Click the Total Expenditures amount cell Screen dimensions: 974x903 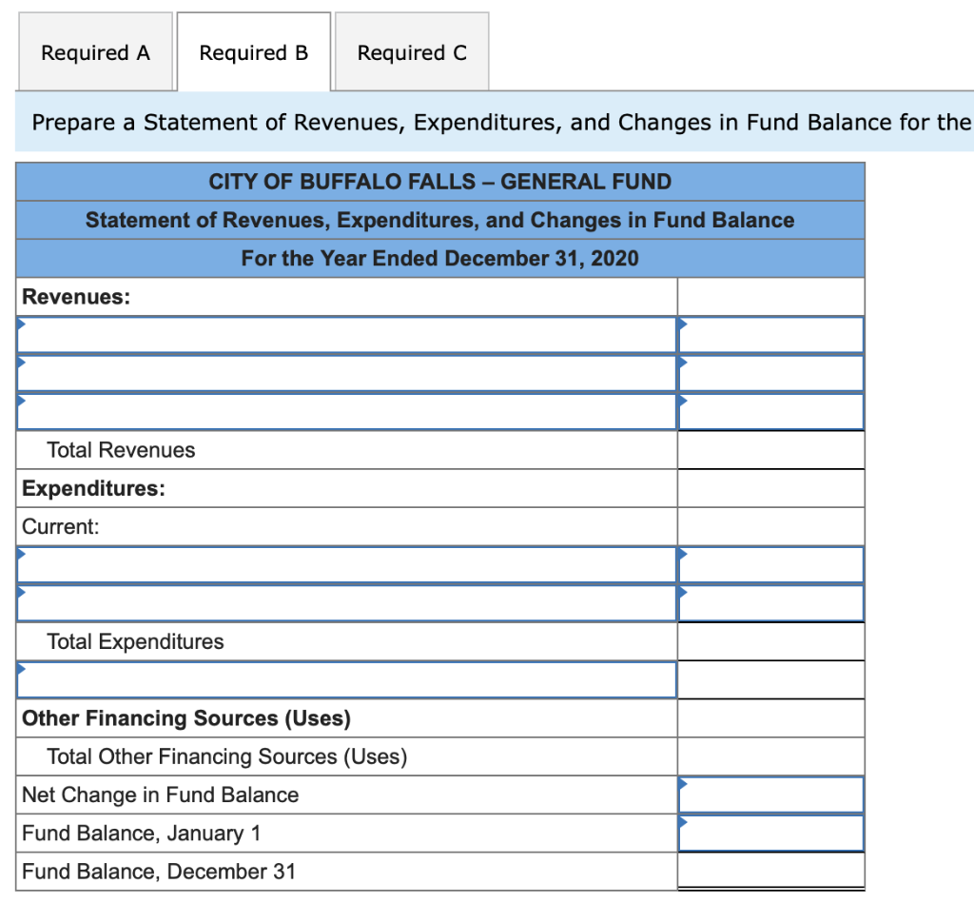click(x=770, y=640)
